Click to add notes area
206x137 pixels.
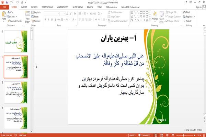(193, 130)
